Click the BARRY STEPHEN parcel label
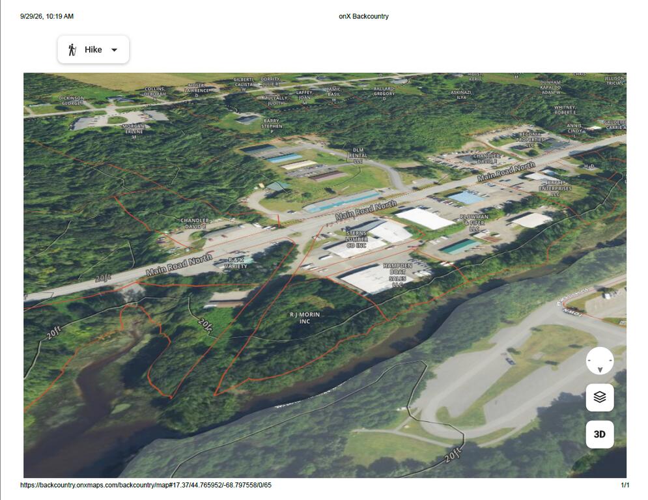The width and height of the screenshot is (648, 500). pos(272,126)
